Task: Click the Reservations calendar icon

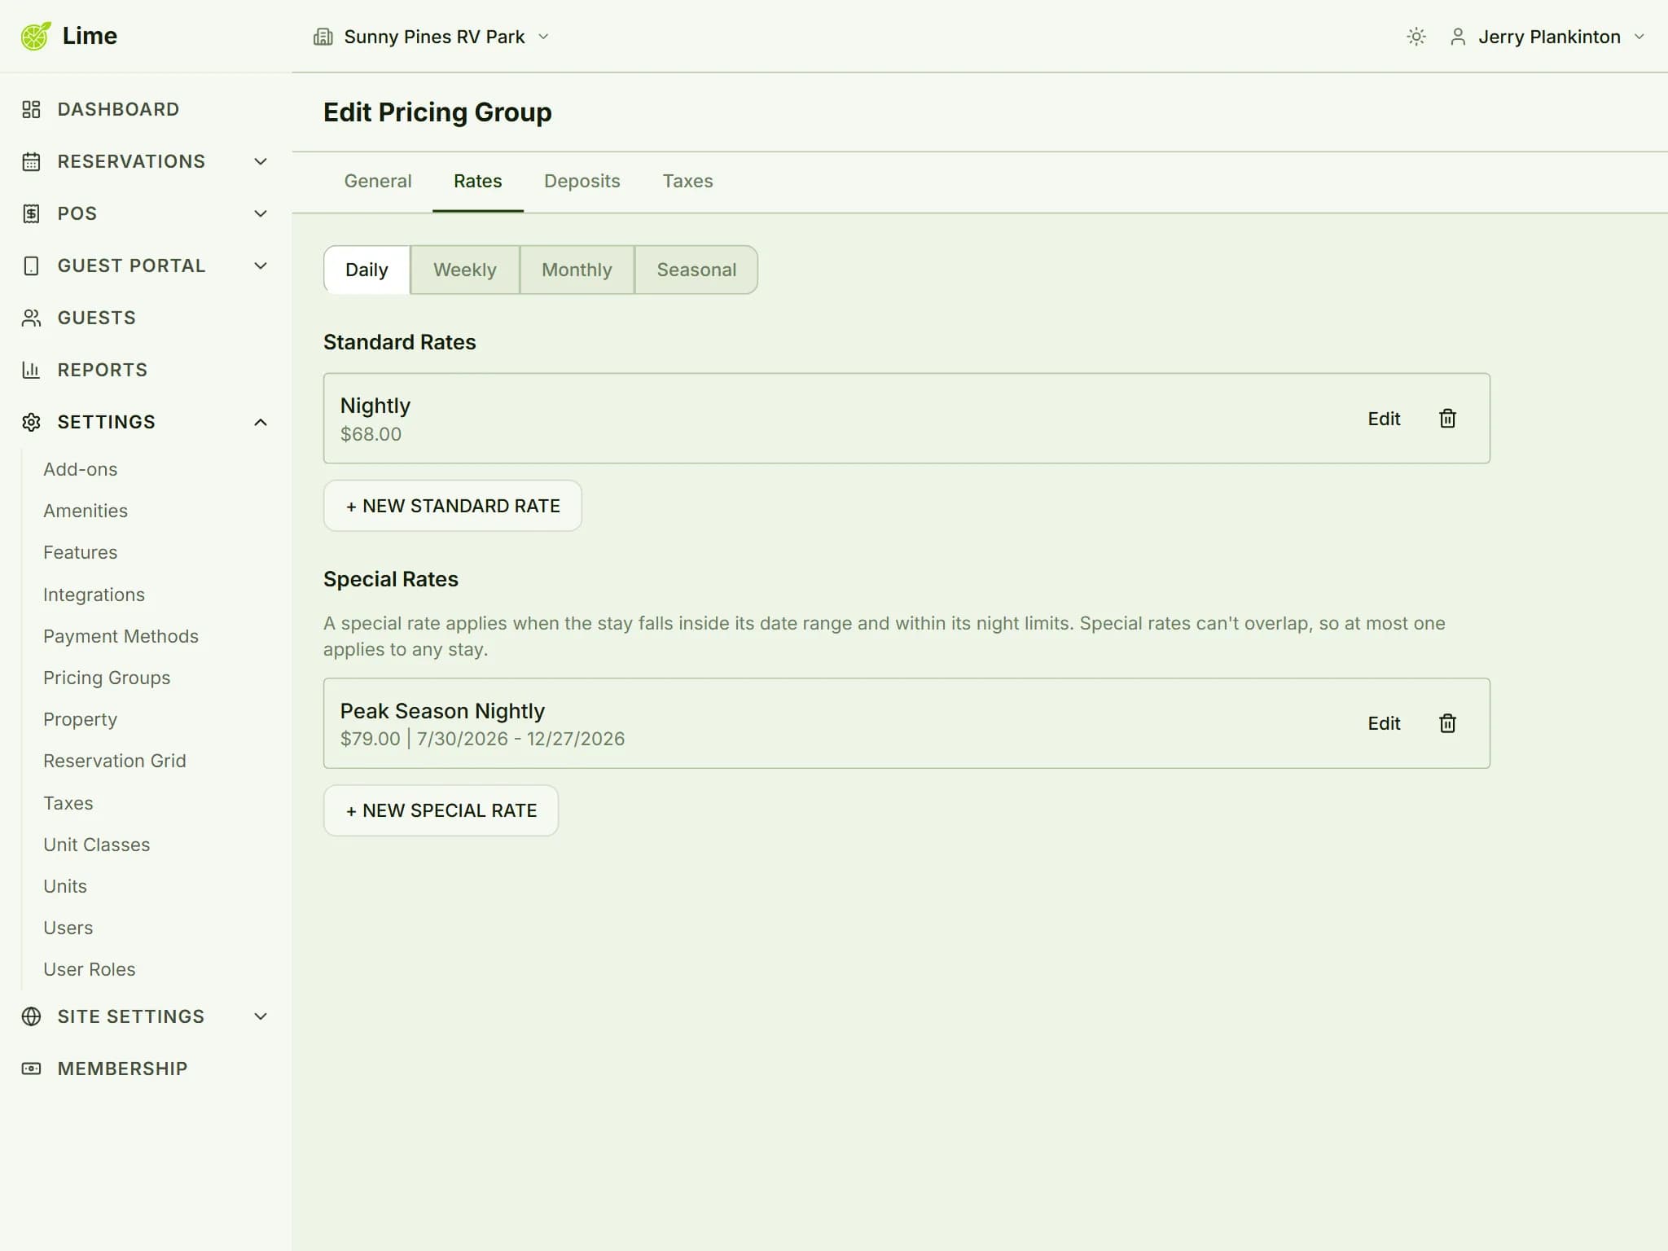Action: [x=31, y=161]
